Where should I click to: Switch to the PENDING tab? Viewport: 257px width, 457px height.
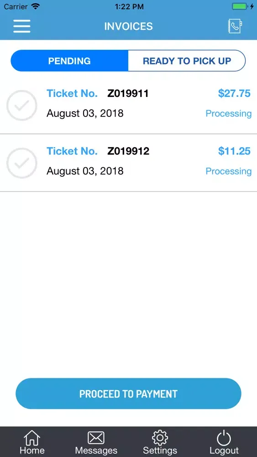pos(69,61)
